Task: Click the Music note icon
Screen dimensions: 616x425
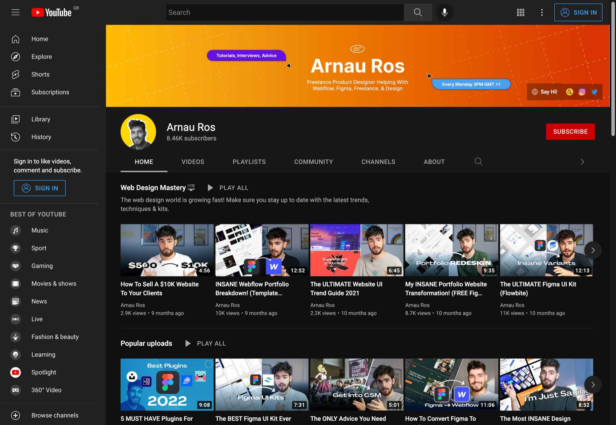Action: (x=15, y=230)
